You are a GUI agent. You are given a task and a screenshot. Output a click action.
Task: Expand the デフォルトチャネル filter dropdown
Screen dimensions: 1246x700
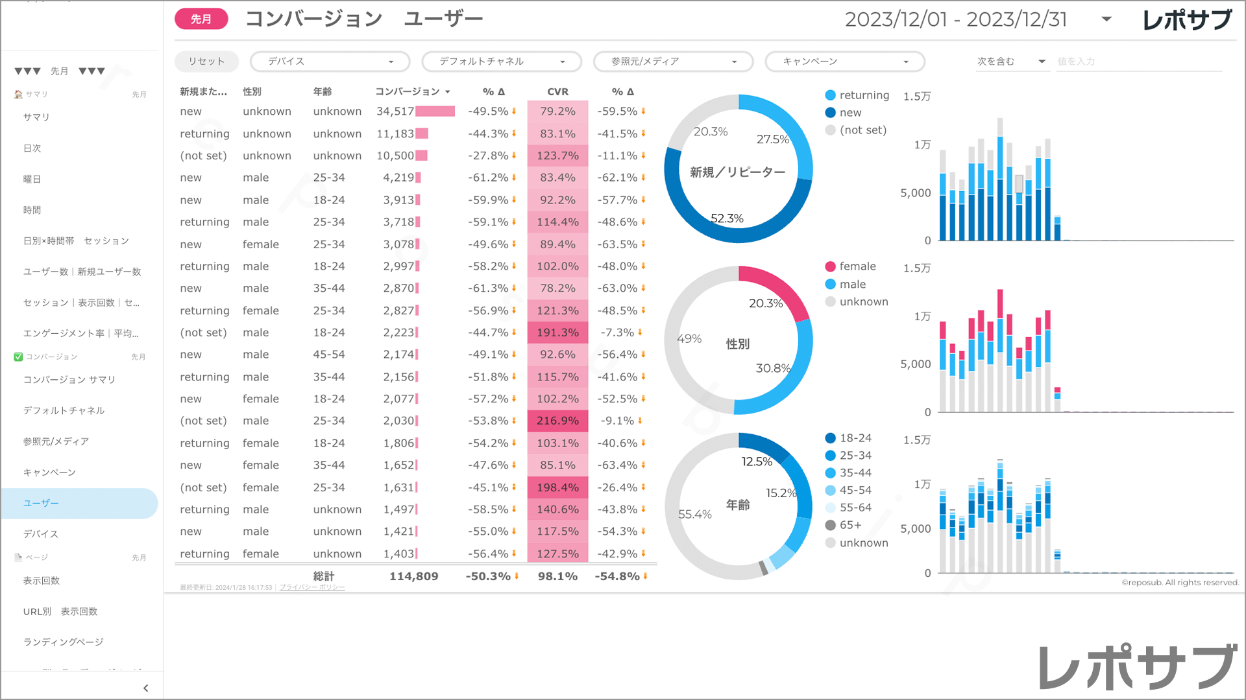point(502,62)
